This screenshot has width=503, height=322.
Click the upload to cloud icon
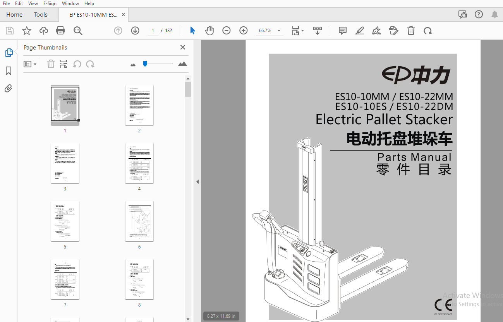44,31
